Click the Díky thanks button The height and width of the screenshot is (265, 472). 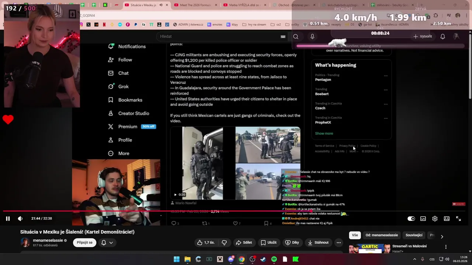[x=292, y=243]
